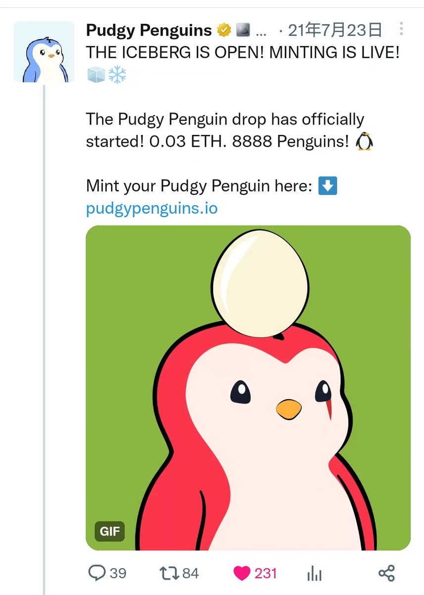Image resolution: width=424 pixels, height=595 pixels.
Task: Toggle the pink heart like button
Action: click(242, 574)
